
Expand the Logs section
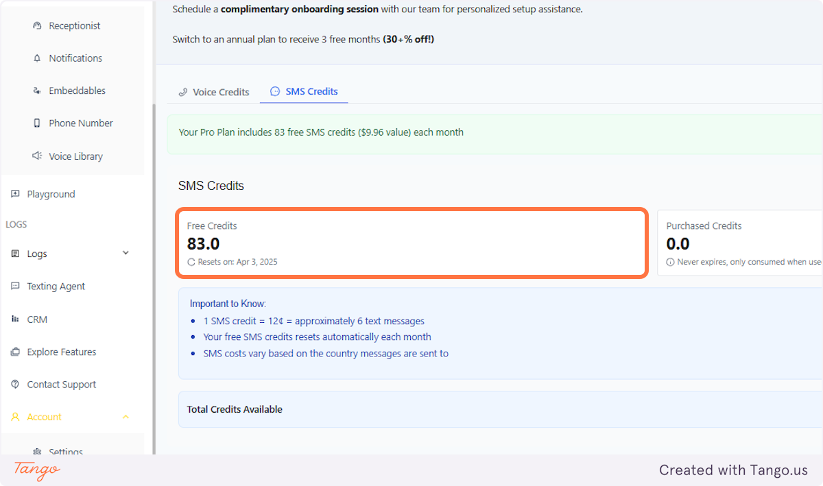click(126, 253)
